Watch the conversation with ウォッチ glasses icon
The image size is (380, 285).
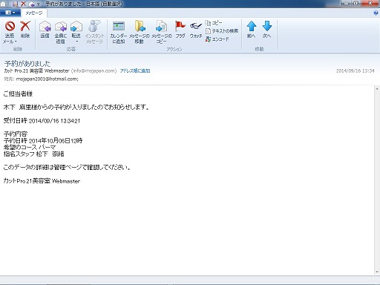click(196, 25)
